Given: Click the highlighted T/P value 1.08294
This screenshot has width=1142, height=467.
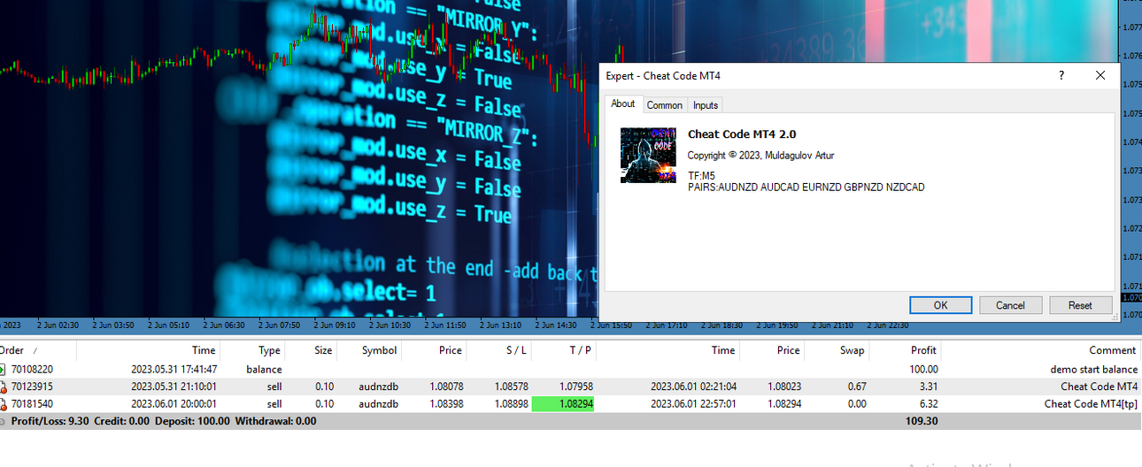Looking at the screenshot, I should 564,403.
